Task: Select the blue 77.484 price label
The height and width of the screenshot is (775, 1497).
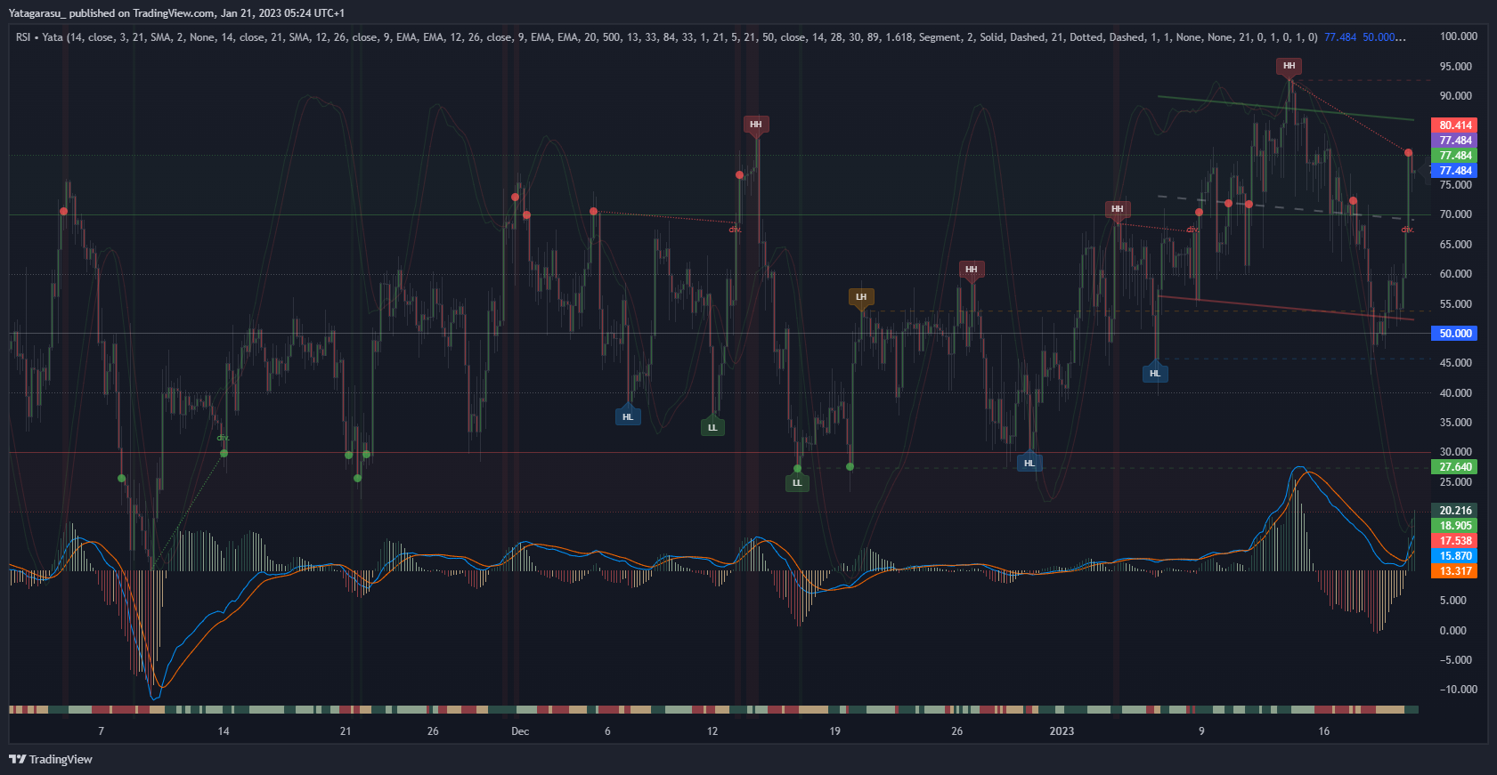Action: click(x=1455, y=171)
